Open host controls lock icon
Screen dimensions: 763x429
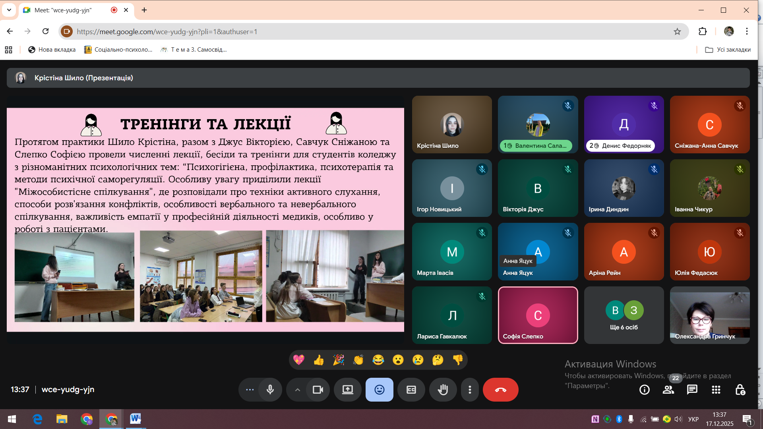point(740,390)
